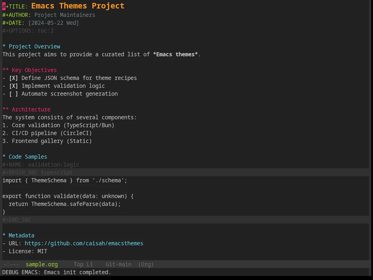Click the 'export function validate' code line
Viewport: 373px width, 280px height.
pyautogui.click(x=68, y=196)
